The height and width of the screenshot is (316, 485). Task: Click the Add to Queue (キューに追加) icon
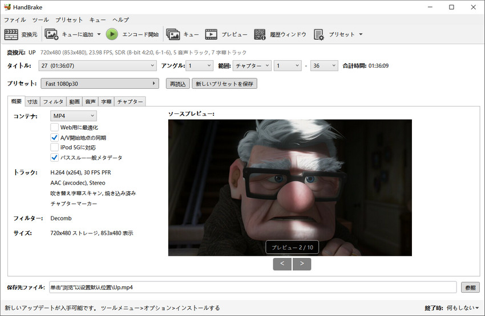click(51, 34)
